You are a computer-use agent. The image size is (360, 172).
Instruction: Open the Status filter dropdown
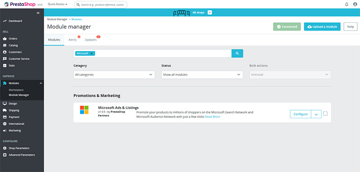pos(202,75)
